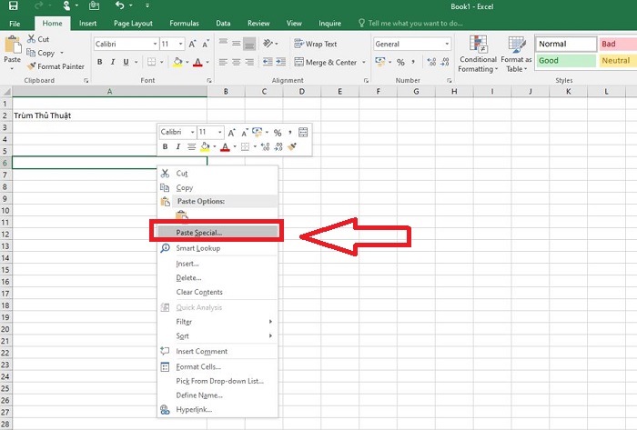This screenshot has width=637, height=430.
Task: Toggle Underline in the ribbon Font group
Action: point(126,62)
